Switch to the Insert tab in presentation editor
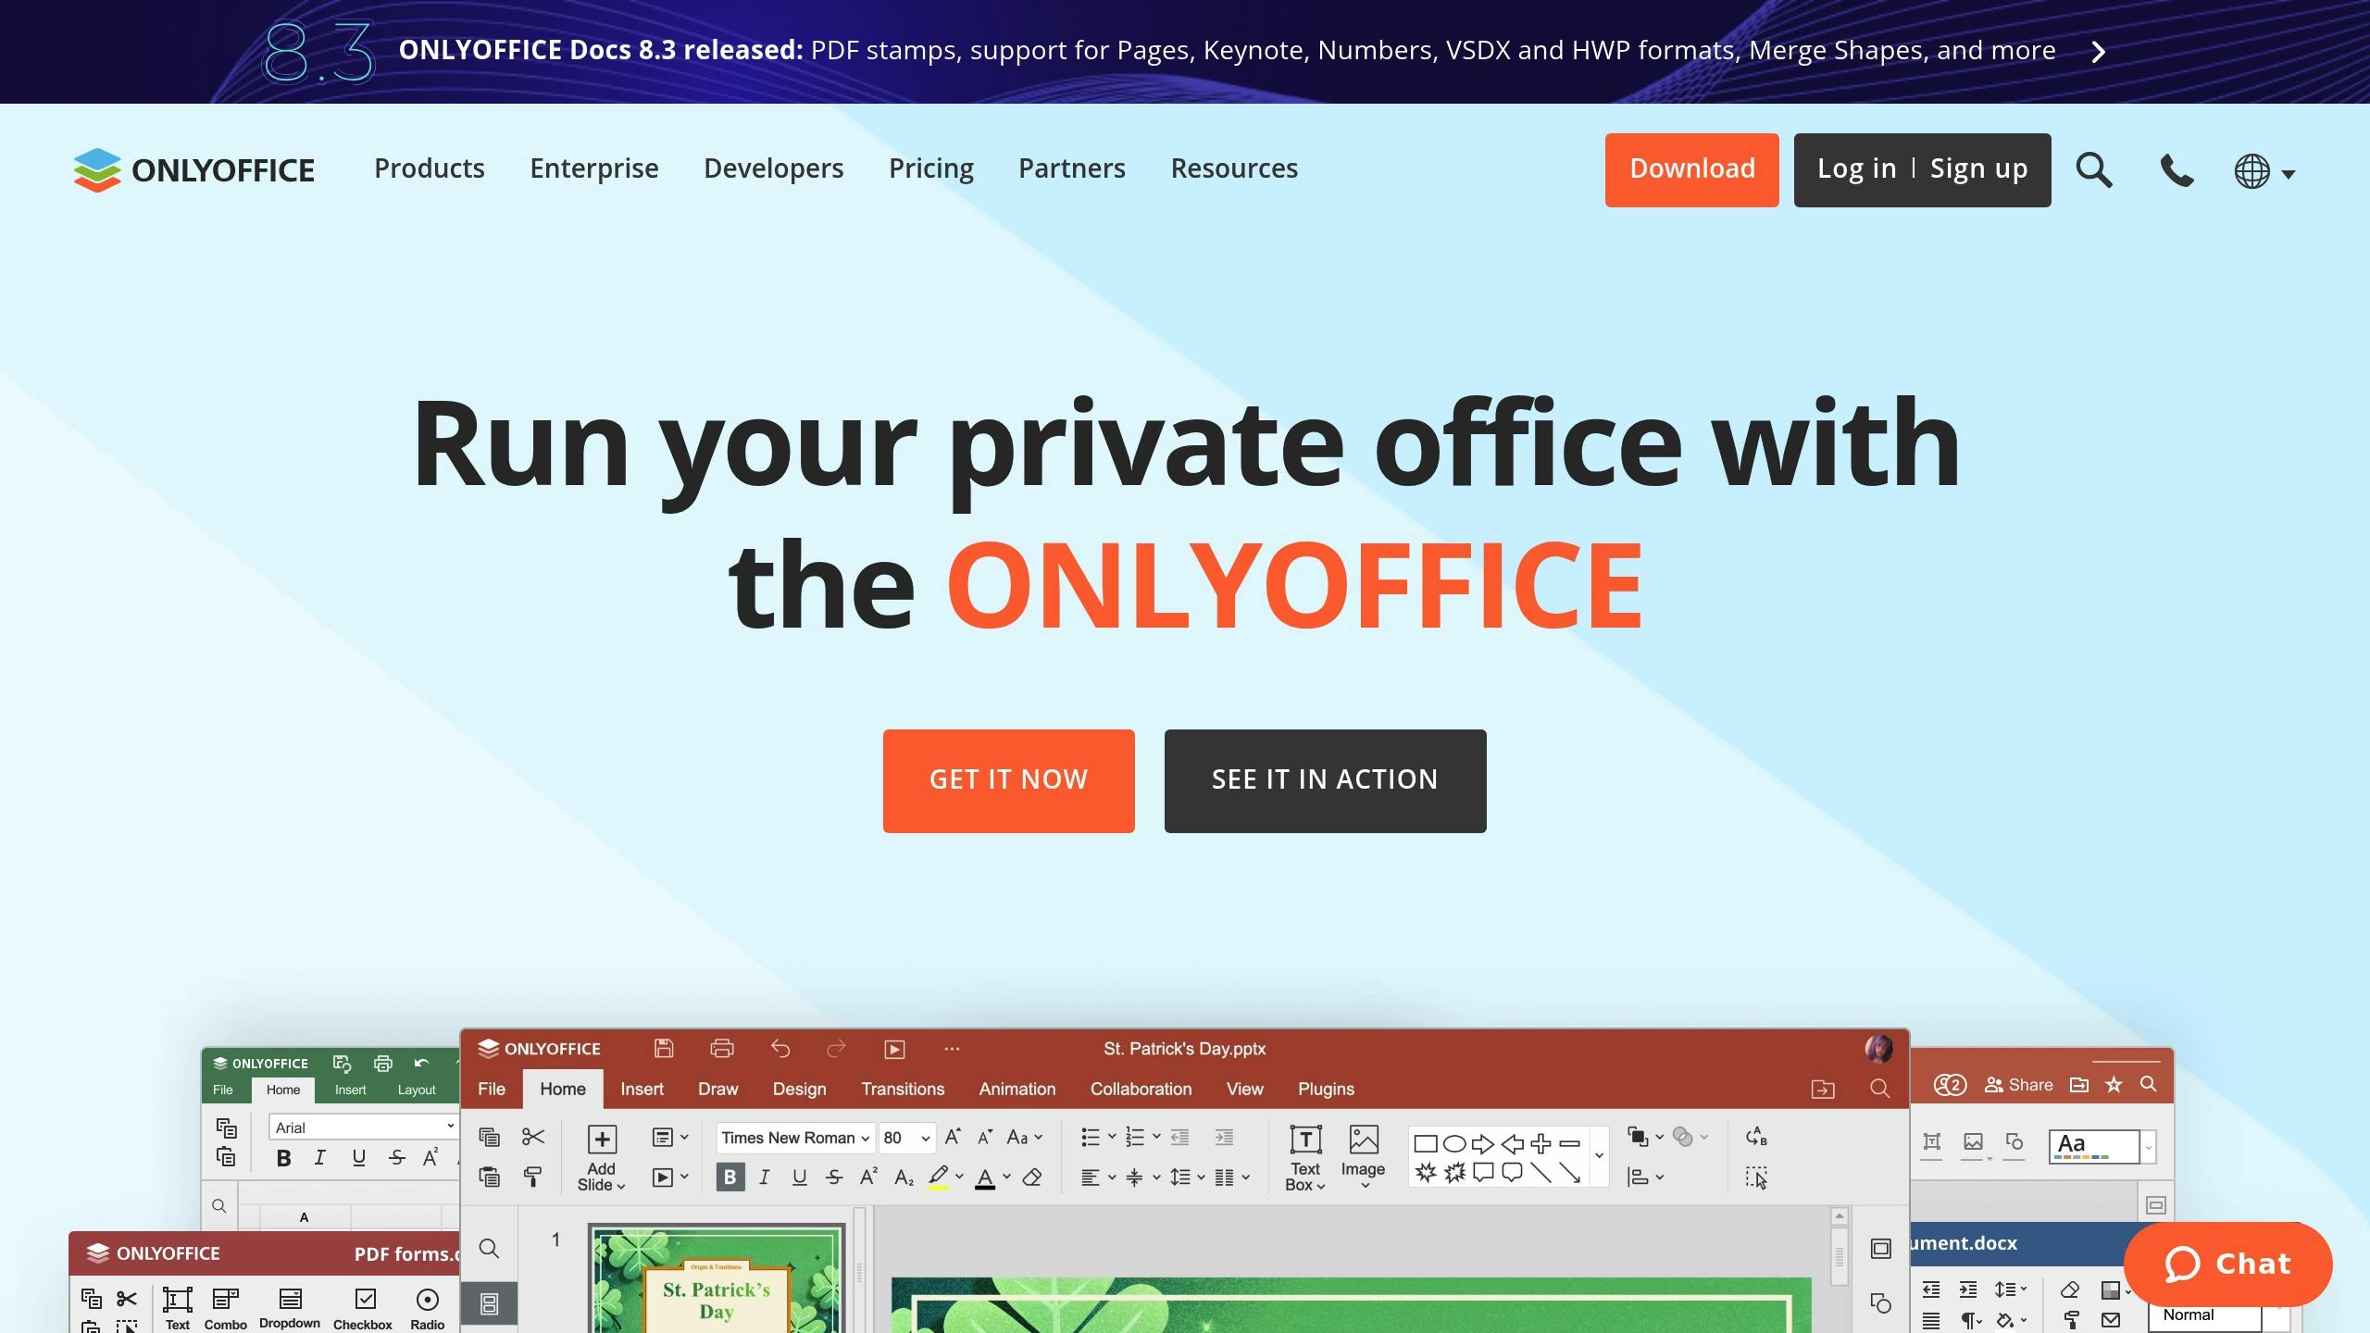The width and height of the screenshot is (2370, 1333). tap(642, 1089)
